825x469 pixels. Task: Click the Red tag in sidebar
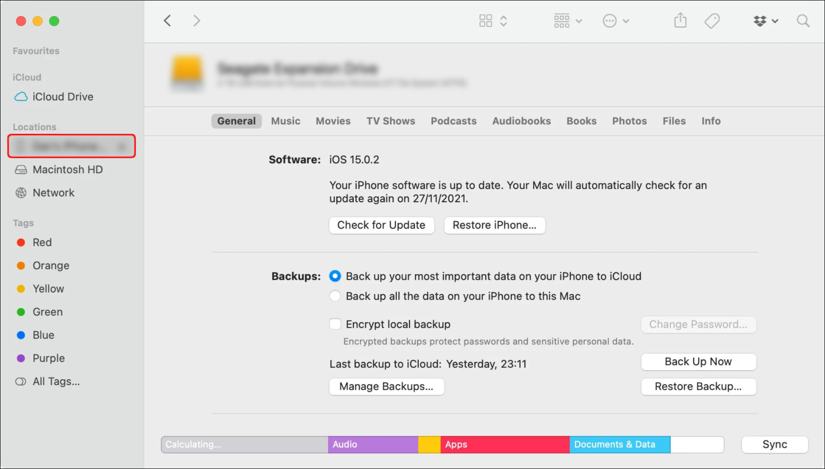point(42,243)
